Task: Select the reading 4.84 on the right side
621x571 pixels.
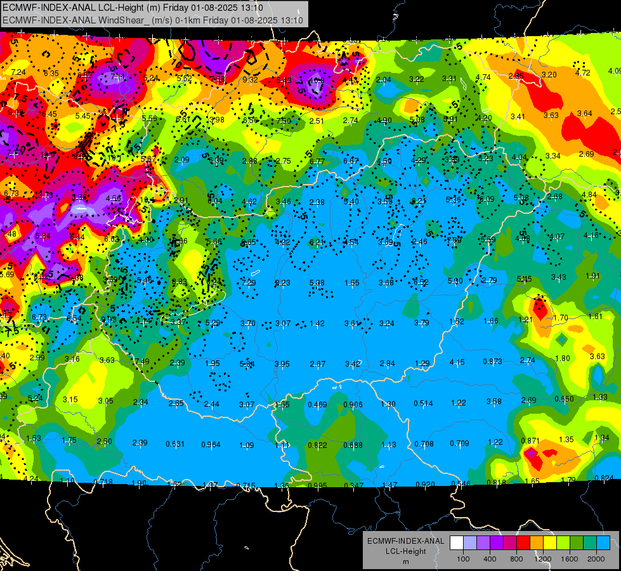Action: click(x=589, y=195)
